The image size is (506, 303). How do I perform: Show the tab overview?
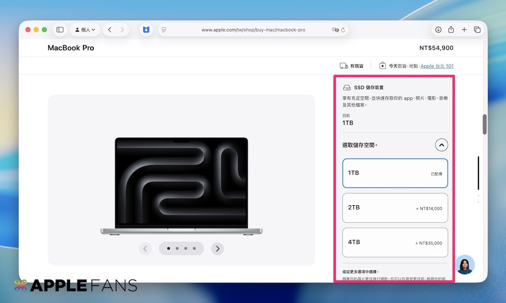477,30
